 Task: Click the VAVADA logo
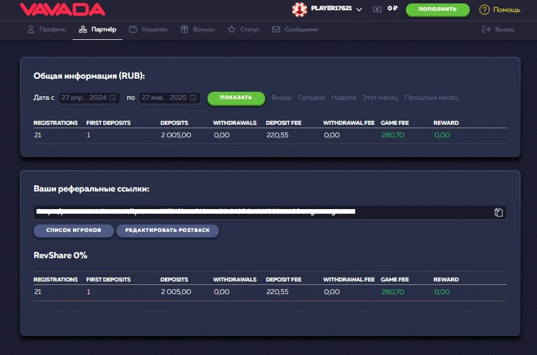coord(62,10)
